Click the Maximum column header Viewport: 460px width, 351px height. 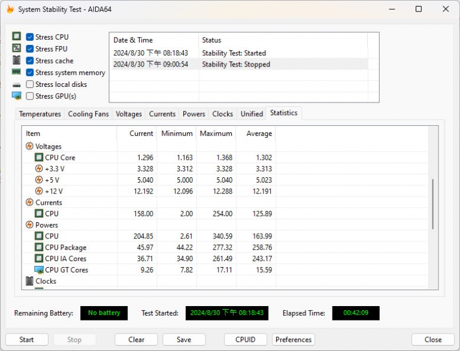tap(216, 134)
